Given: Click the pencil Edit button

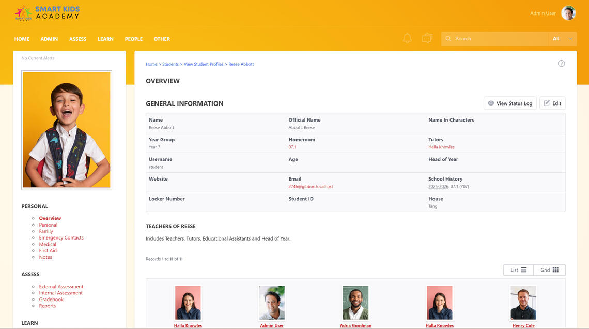Looking at the screenshot, I should [x=552, y=103].
